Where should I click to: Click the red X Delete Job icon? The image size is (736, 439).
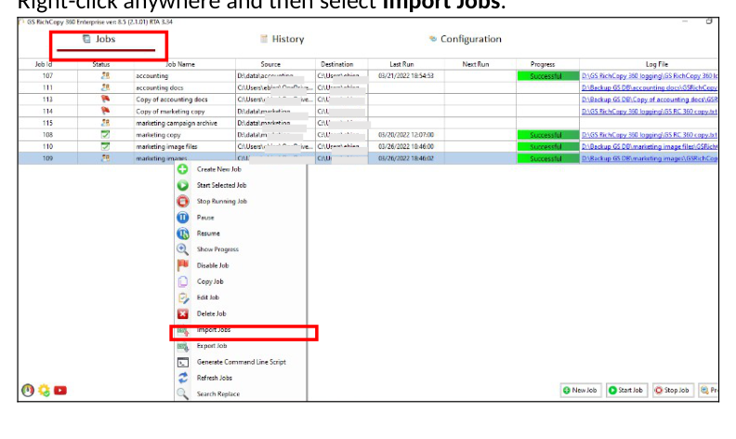click(x=182, y=313)
